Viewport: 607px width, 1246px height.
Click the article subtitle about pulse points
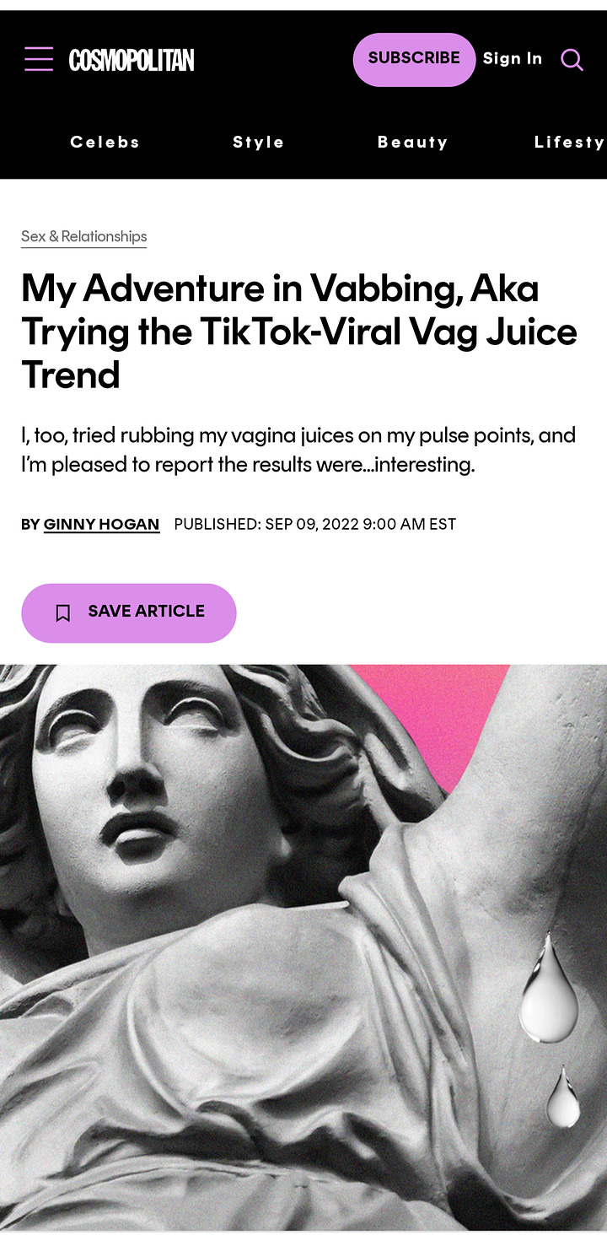click(298, 450)
